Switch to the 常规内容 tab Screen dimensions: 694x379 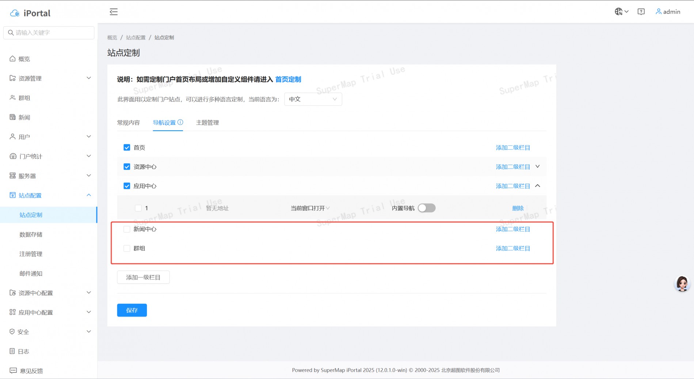point(128,123)
